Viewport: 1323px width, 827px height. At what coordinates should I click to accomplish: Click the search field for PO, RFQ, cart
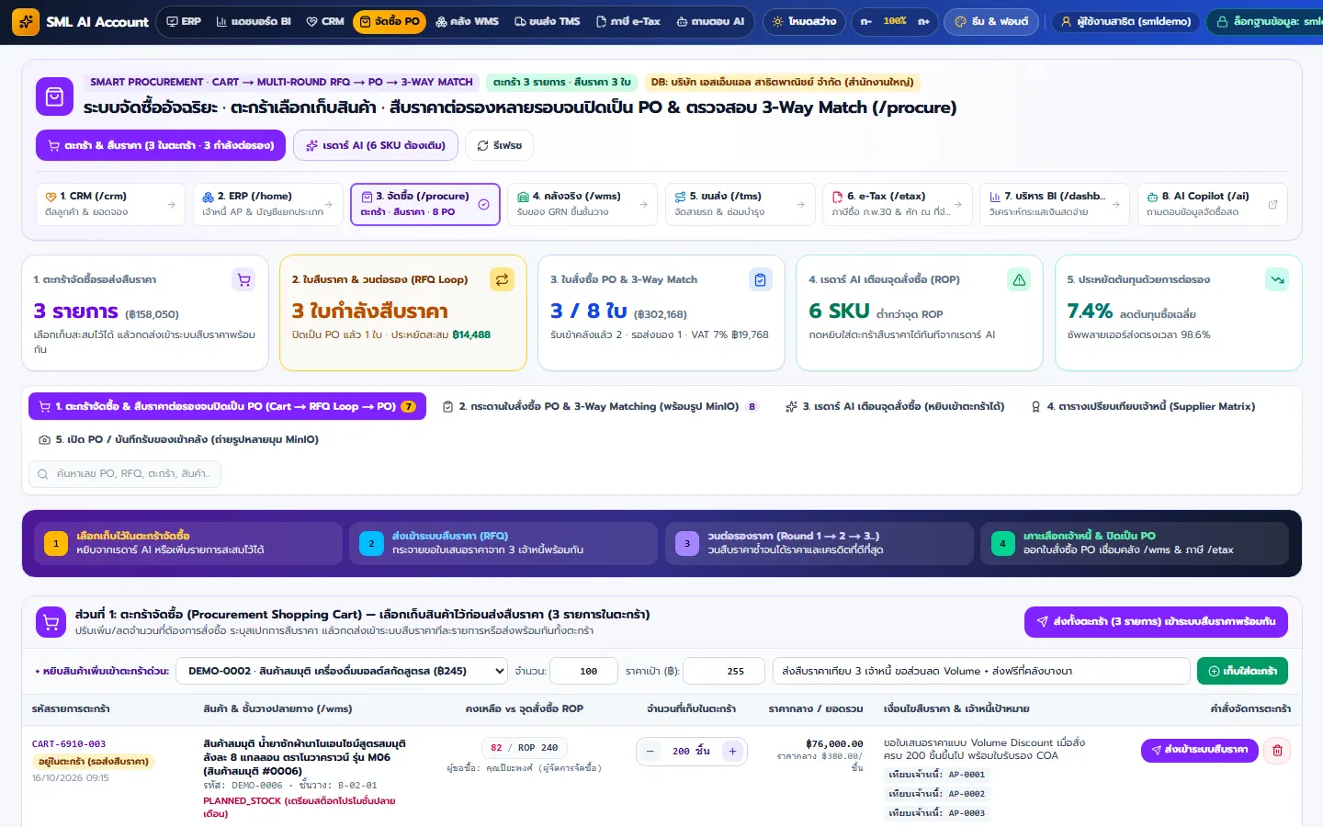point(126,474)
